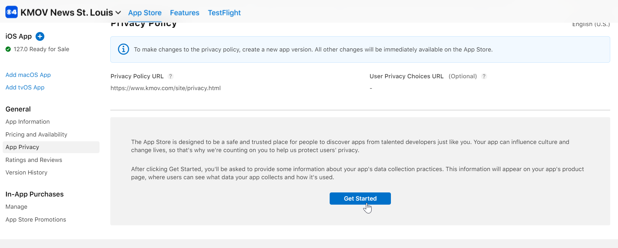Click the General section heading
The height and width of the screenshot is (248, 618).
(x=18, y=109)
